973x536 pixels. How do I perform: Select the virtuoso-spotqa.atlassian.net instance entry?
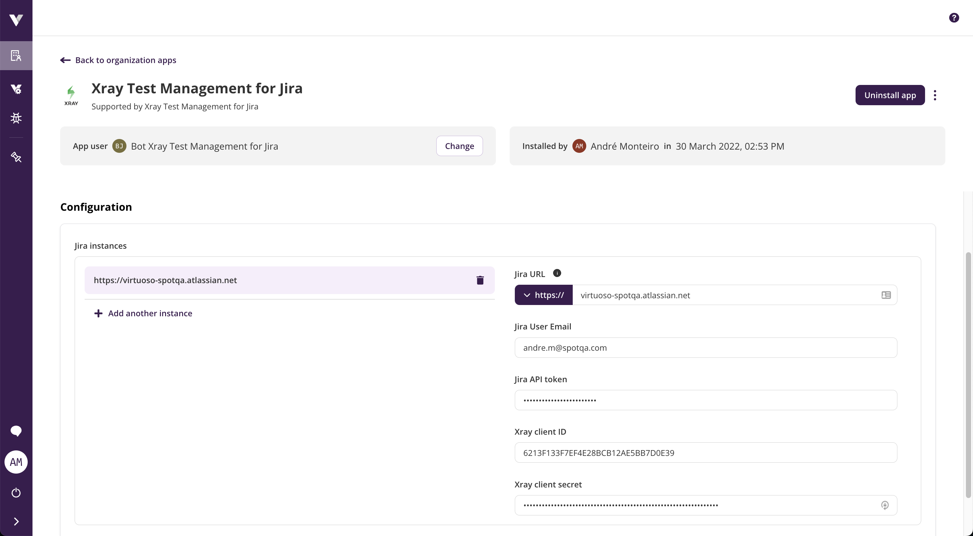point(264,280)
